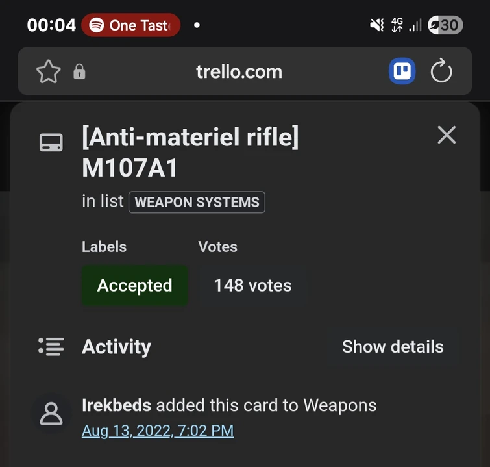Tap the site security padlock icon
Viewport: 490px width, 467px height.
coord(79,71)
